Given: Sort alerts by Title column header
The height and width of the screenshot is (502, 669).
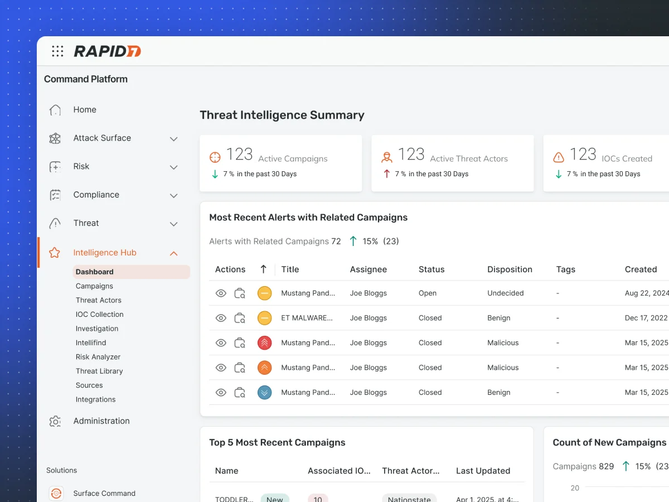Looking at the screenshot, I should pyautogui.click(x=290, y=269).
